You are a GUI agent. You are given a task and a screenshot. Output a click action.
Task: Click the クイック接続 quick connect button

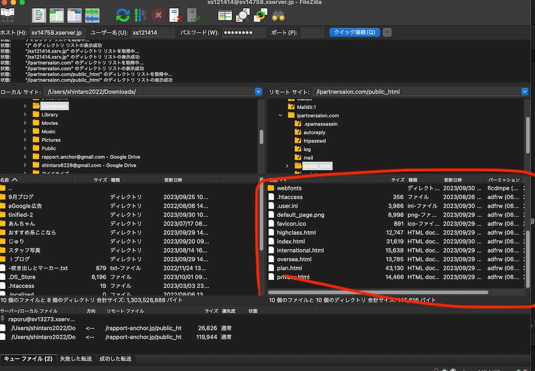[355, 33]
